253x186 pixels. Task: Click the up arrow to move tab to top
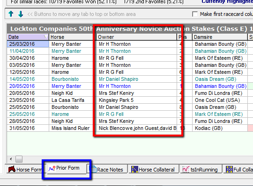pyautogui.click(x=11, y=14)
